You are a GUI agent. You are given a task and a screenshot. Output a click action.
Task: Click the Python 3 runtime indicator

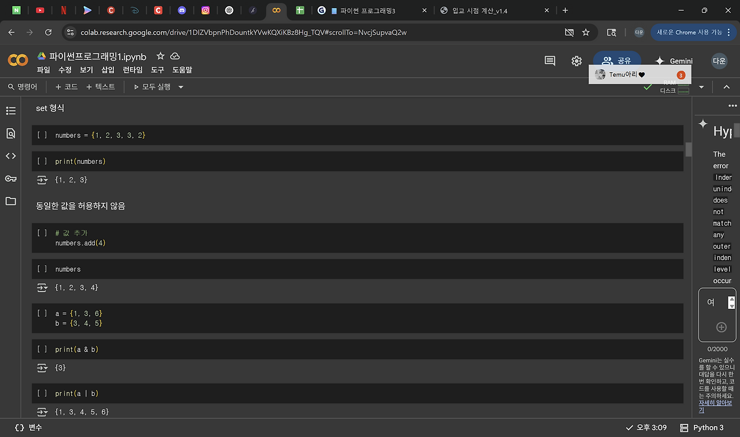tap(701, 428)
